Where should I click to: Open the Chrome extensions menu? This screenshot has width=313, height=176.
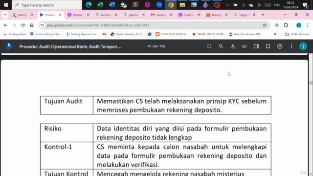pyautogui.click(x=286, y=25)
